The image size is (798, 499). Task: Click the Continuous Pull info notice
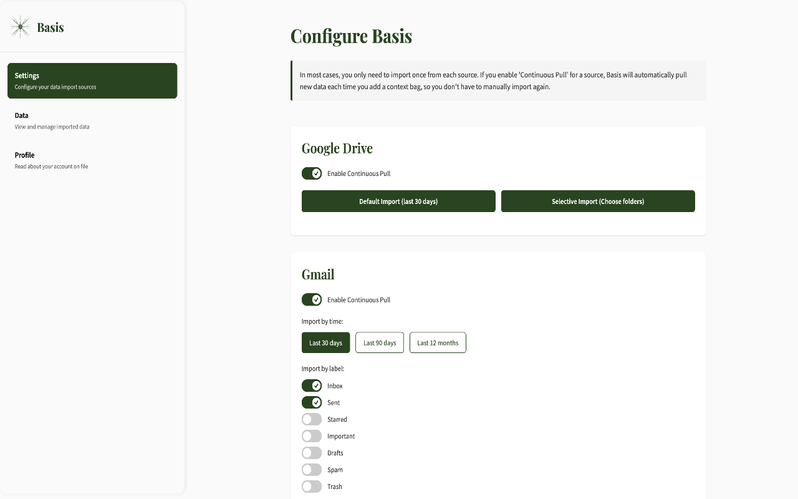(x=498, y=80)
